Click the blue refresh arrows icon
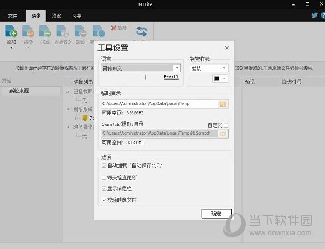325x249 pixels. click(x=142, y=31)
